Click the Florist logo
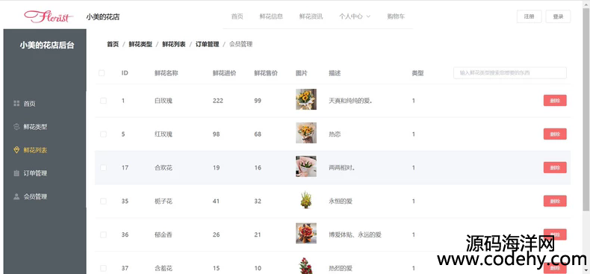 (49, 16)
